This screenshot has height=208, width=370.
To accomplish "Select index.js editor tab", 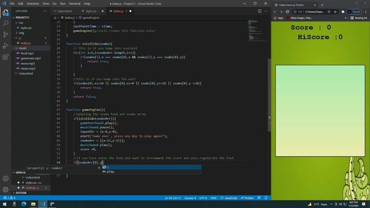I will [x=118, y=11].
